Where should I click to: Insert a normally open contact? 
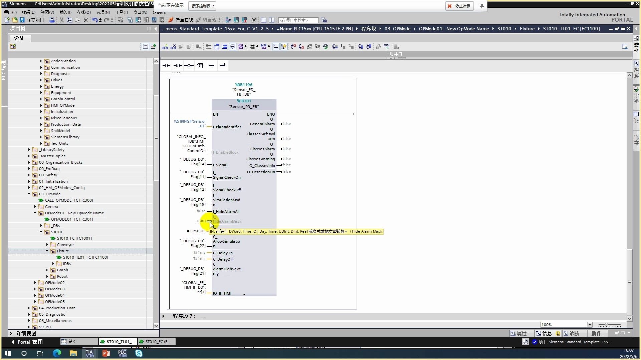click(166, 66)
